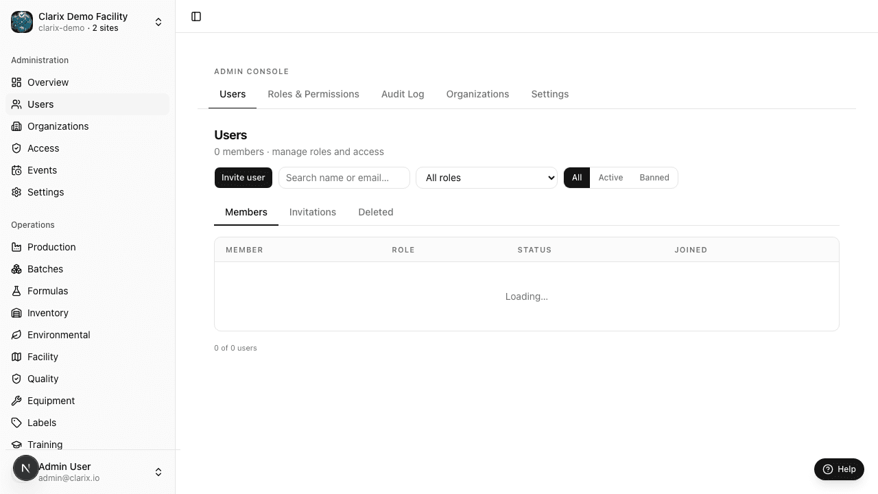Select the Members sub-tab

pyautogui.click(x=246, y=212)
